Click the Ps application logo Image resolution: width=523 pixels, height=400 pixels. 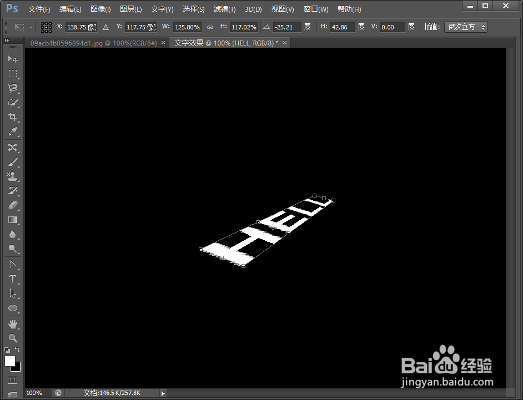point(12,8)
